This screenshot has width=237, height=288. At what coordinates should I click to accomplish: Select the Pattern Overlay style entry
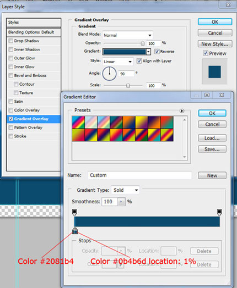point(34,128)
